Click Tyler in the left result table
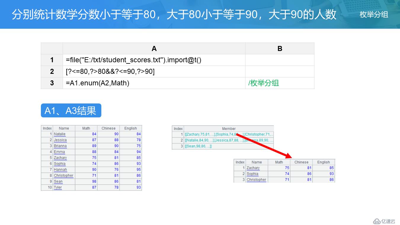 click(x=58, y=187)
